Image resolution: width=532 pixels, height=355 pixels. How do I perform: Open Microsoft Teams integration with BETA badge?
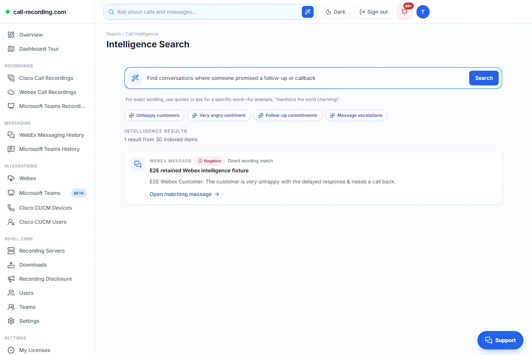point(47,193)
